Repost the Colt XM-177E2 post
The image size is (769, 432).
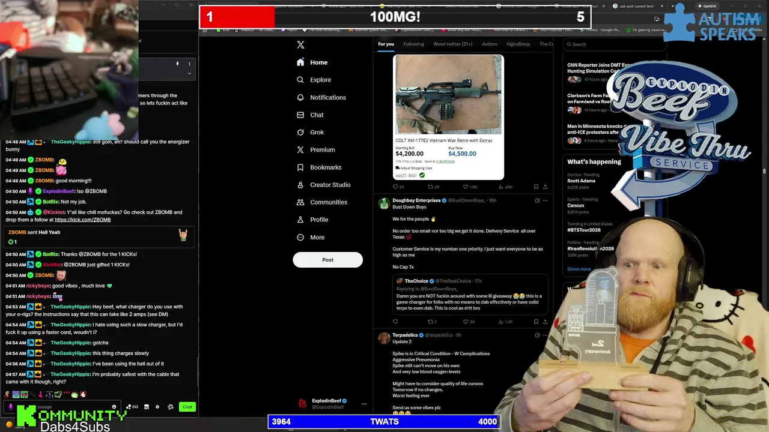click(x=430, y=187)
